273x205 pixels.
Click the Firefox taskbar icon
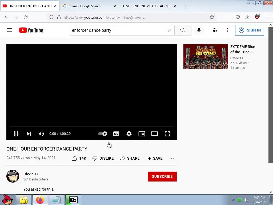pyautogui.click(x=40, y=200)
